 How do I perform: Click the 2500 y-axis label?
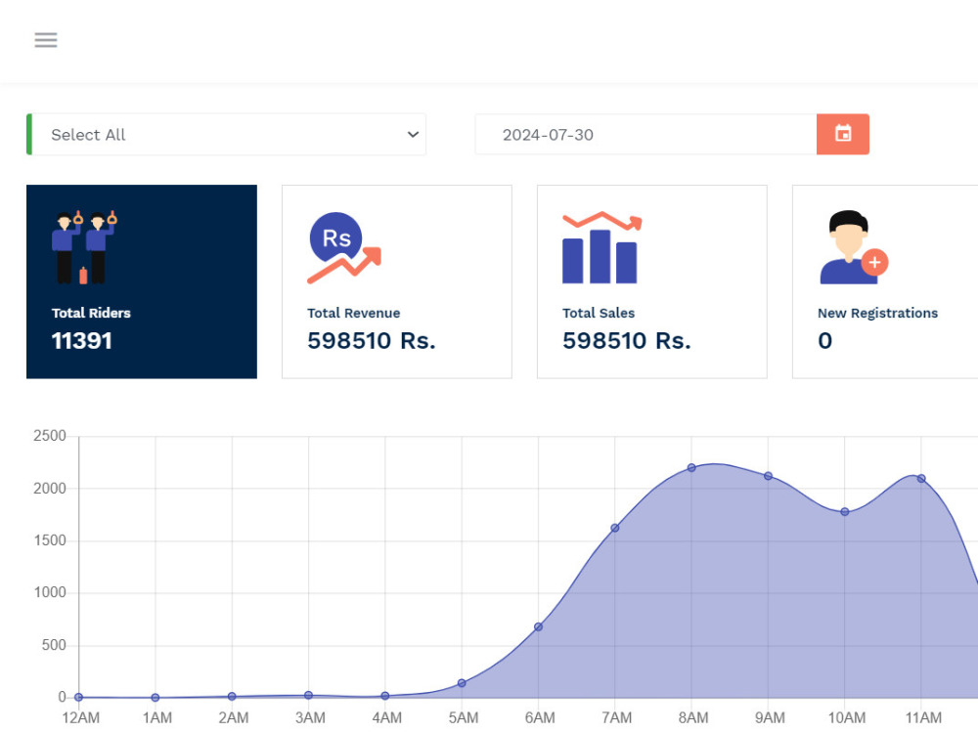pyautogui.click(x=50, y=436)
